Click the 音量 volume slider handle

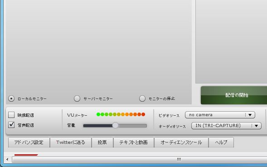[115, 125]
